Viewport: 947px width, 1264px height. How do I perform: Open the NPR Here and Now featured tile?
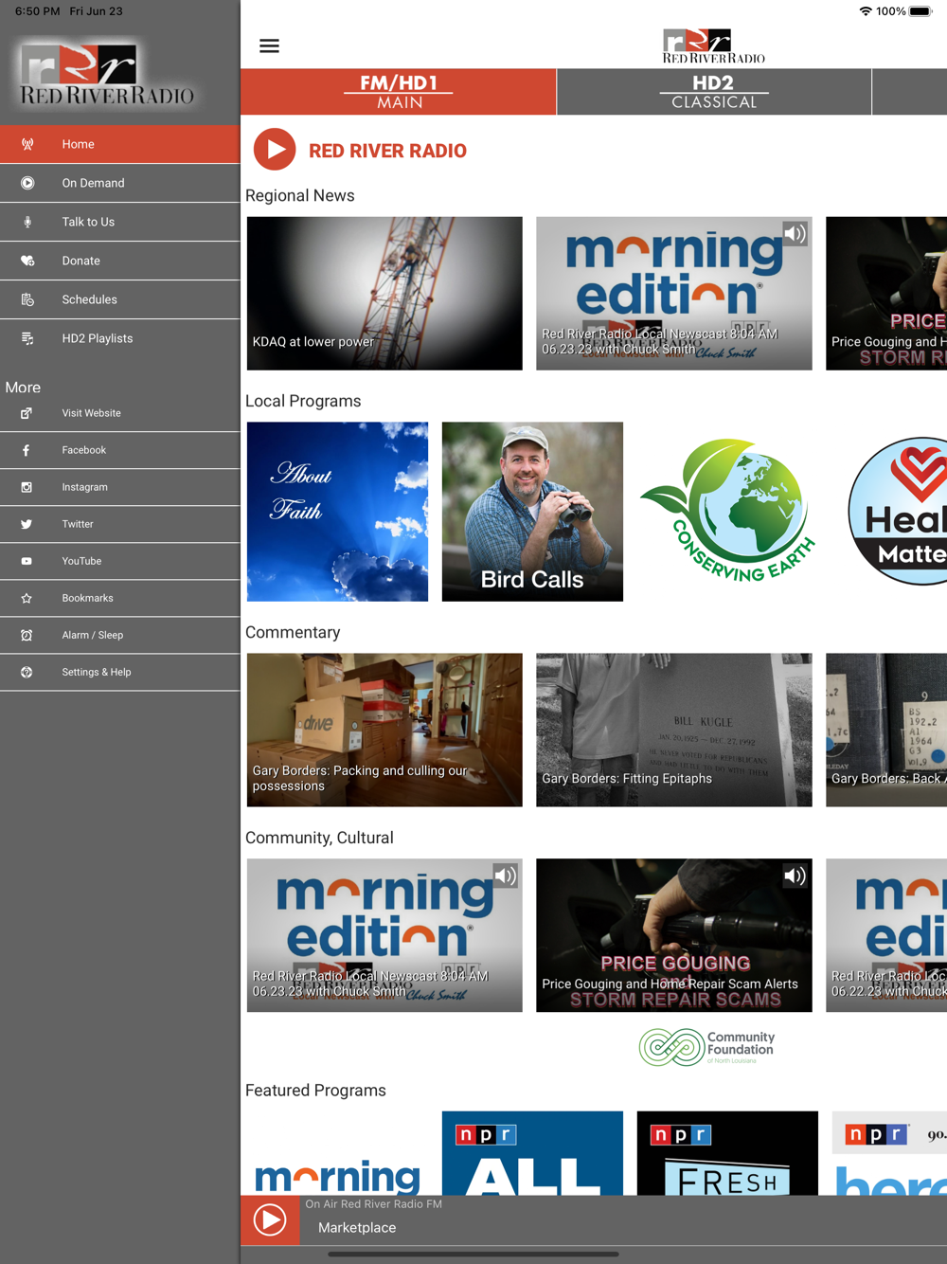point(890,1153)
